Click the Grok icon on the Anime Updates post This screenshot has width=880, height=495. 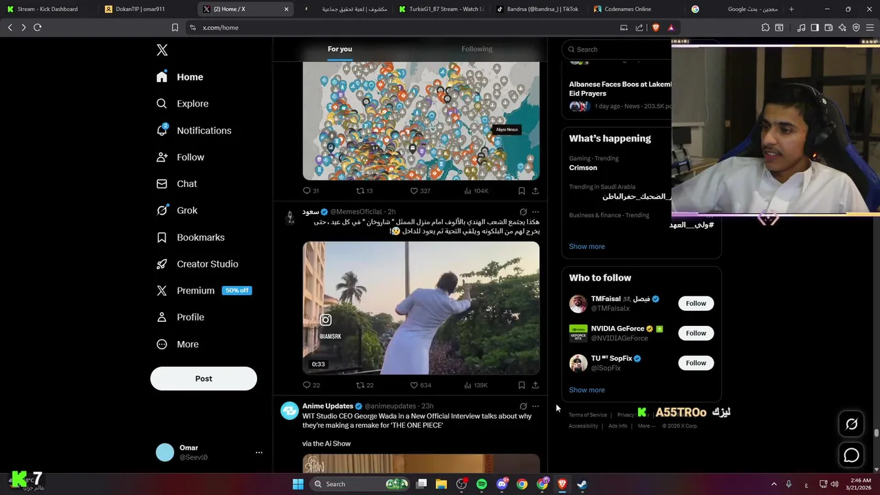coord(523,406)
